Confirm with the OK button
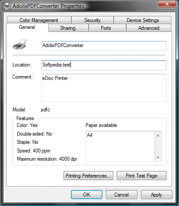This screenshot has width=179, height=206. 86,195
